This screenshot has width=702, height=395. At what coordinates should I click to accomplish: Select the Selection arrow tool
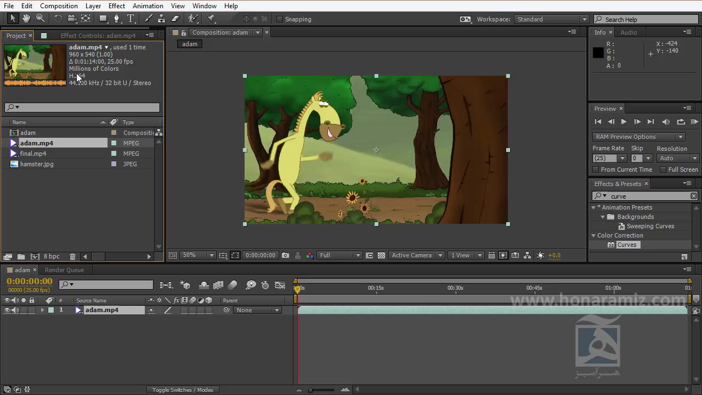(x=13, y=19)
